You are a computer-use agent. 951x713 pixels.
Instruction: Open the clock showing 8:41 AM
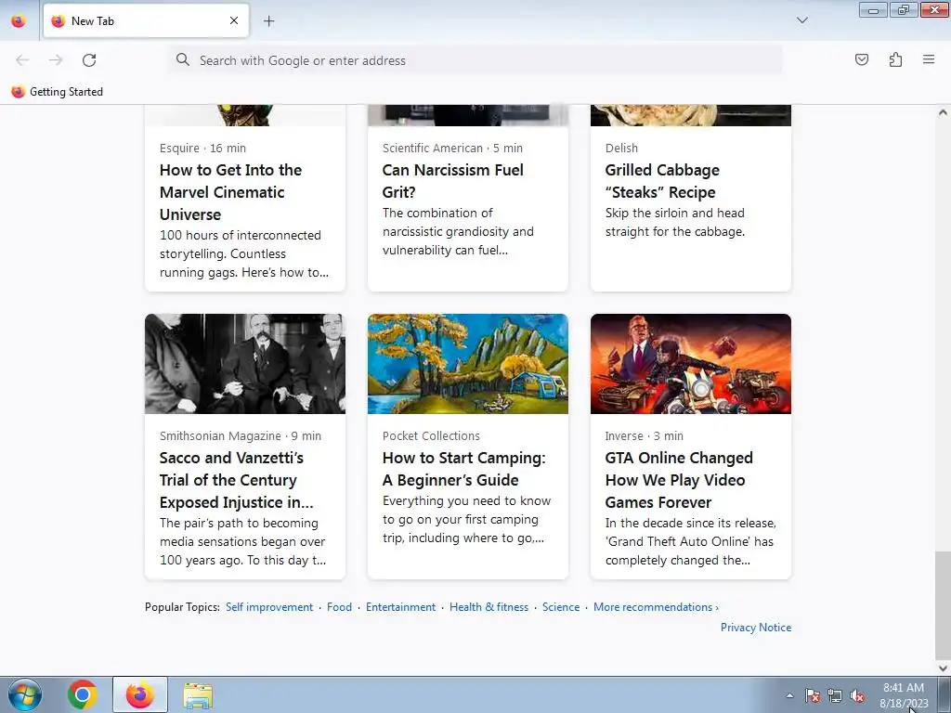[904, 695]
